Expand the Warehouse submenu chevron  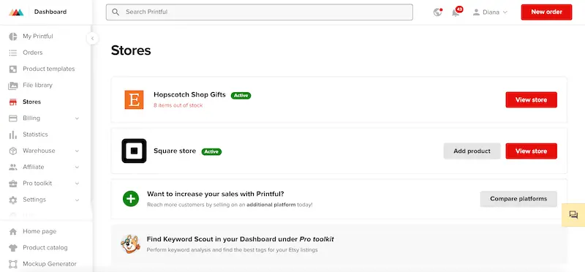coord(77,151)
